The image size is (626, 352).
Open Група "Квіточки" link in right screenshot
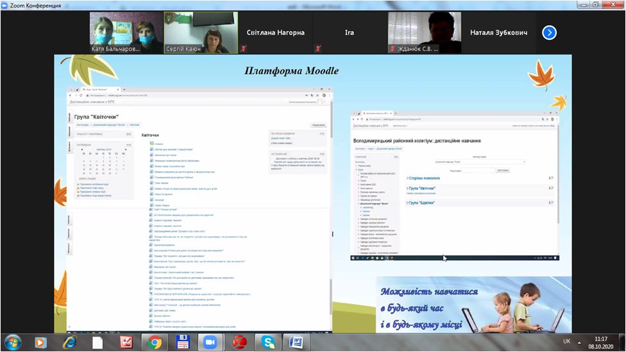(422, 188)
